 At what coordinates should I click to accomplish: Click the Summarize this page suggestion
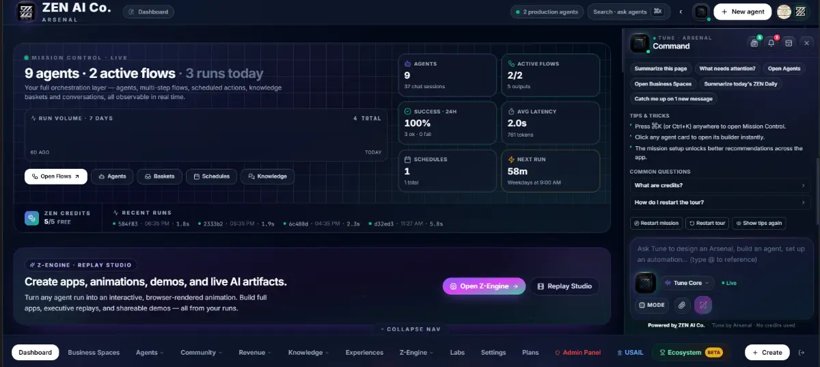[661, 68]
